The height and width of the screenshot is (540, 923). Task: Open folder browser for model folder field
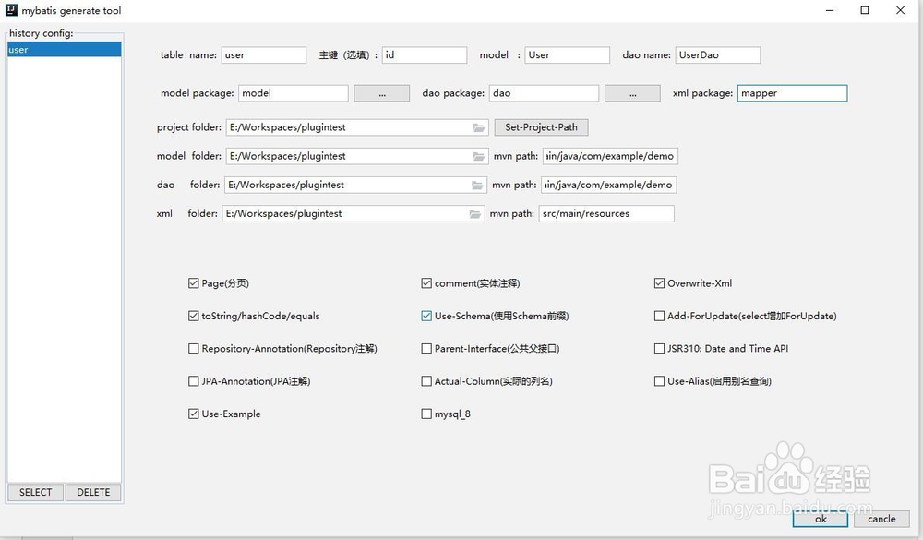[478, 157]
